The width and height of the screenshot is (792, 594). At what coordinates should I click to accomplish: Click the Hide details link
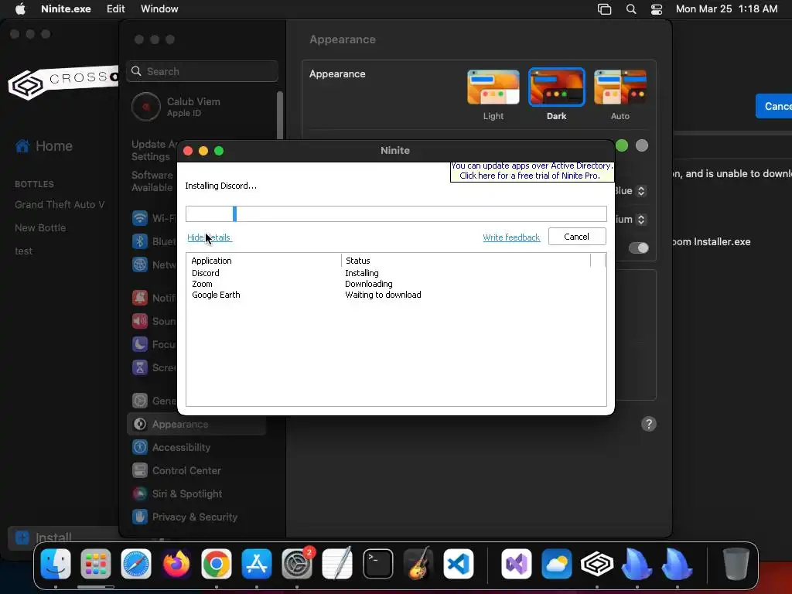tap(209, 237)
